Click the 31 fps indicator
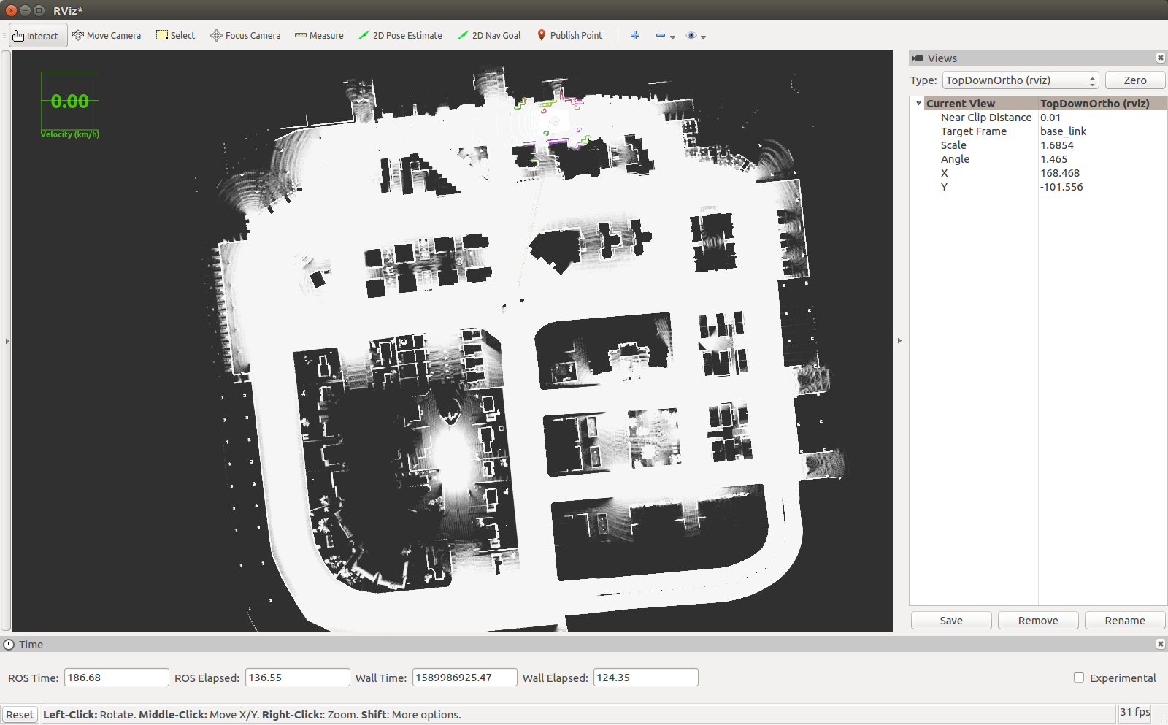 click(x=1135, y=713)
